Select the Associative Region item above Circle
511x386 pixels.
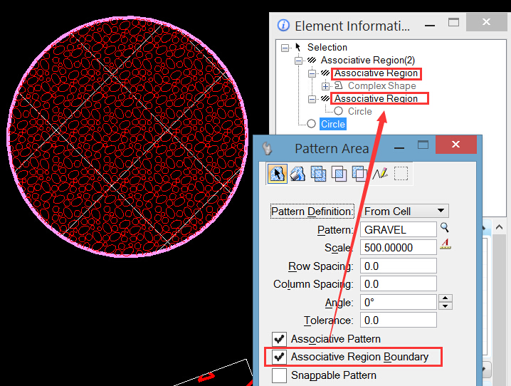tap(376, 98)
